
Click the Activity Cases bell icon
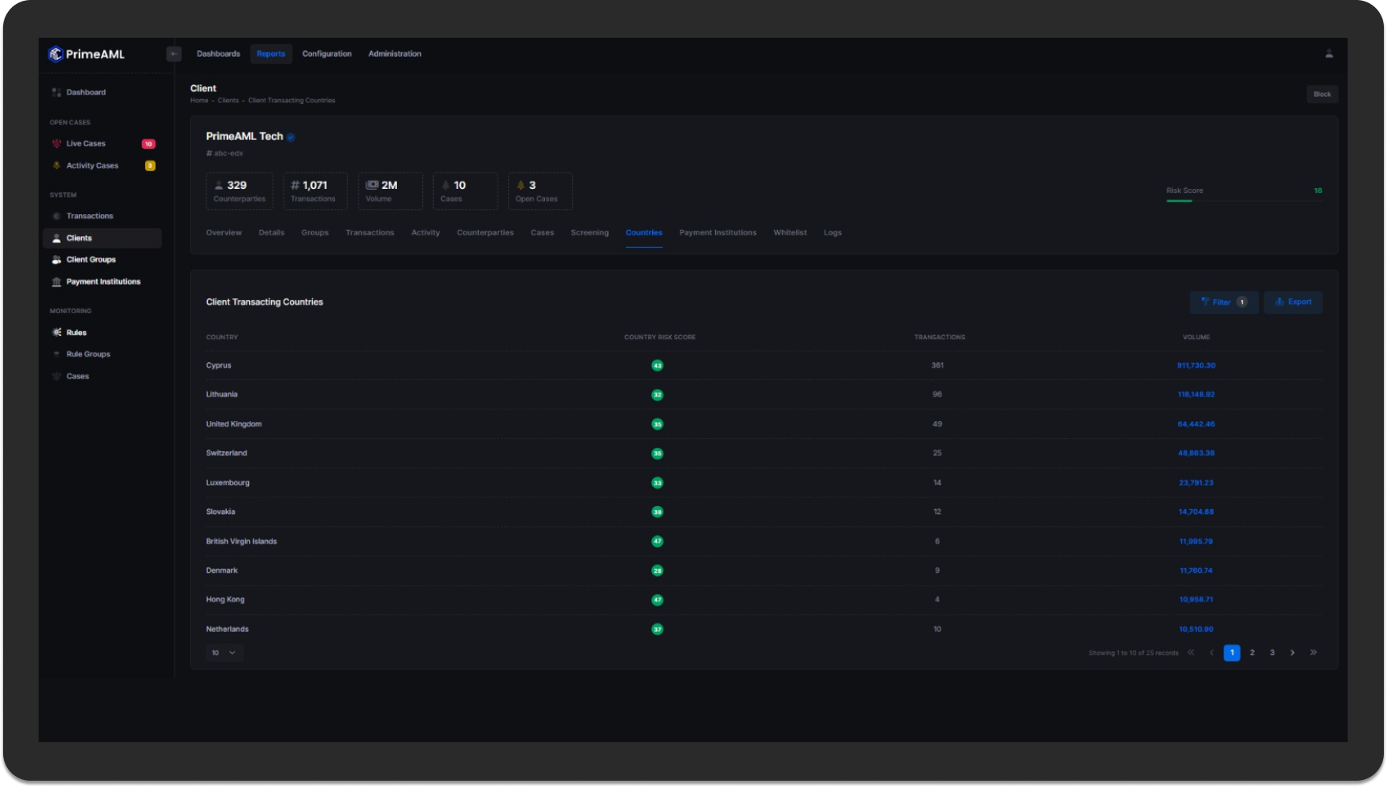pos(57,166)
